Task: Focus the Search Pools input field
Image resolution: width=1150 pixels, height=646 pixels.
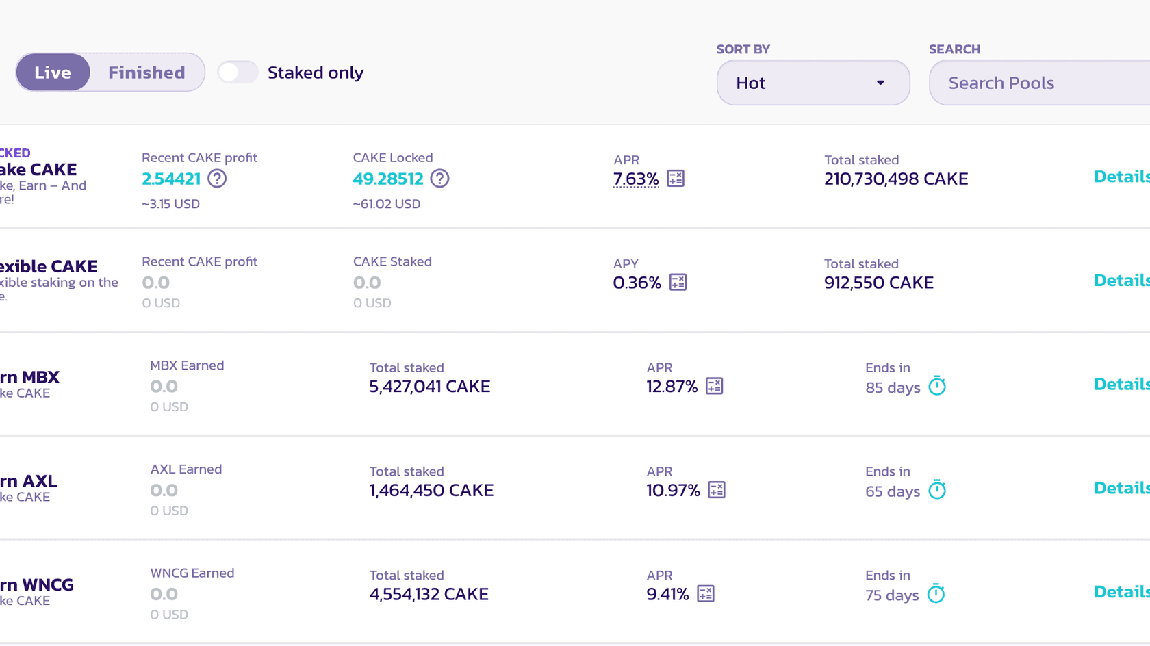Action: (1039, 83)
